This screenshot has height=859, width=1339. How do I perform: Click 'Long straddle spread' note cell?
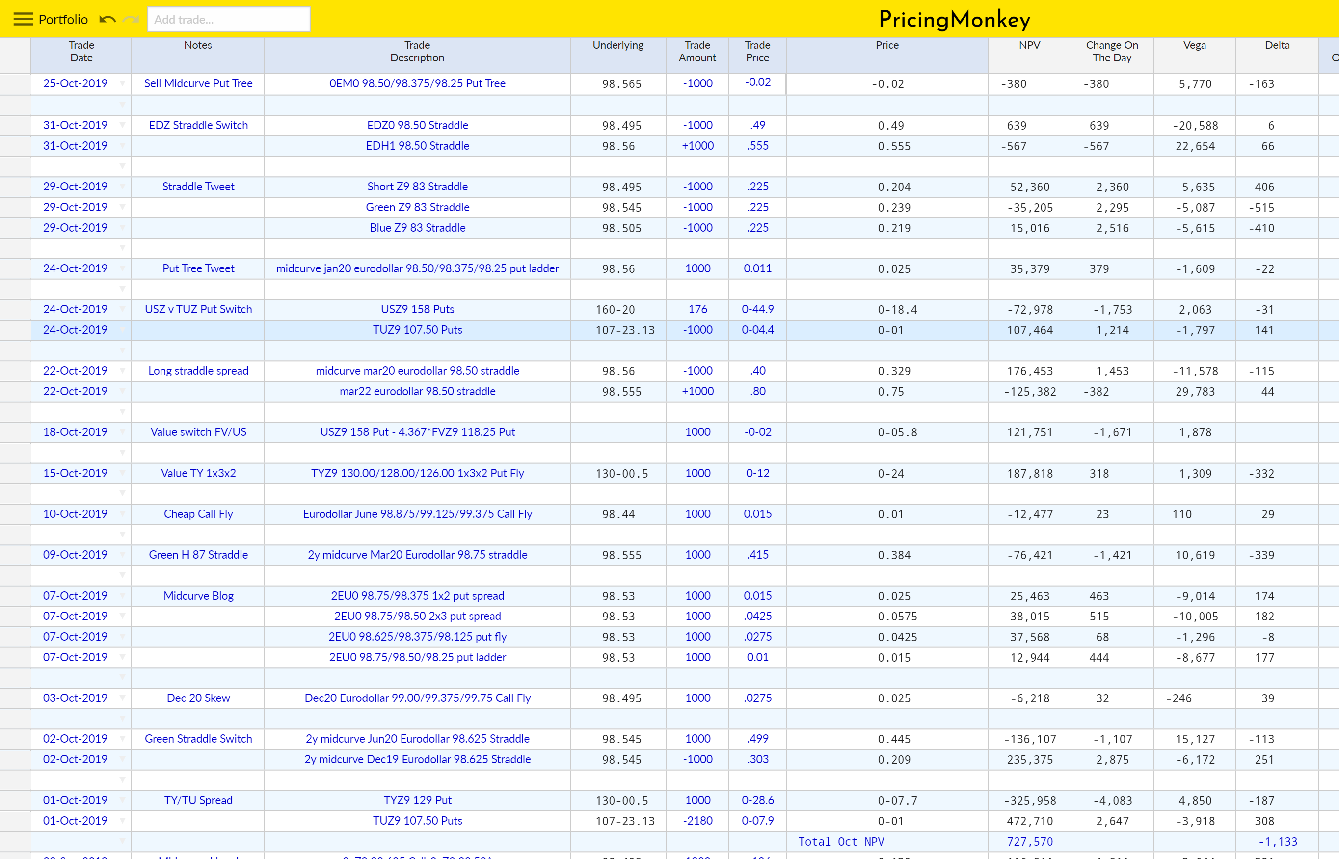pyautogui.click(x=198, y=371)
